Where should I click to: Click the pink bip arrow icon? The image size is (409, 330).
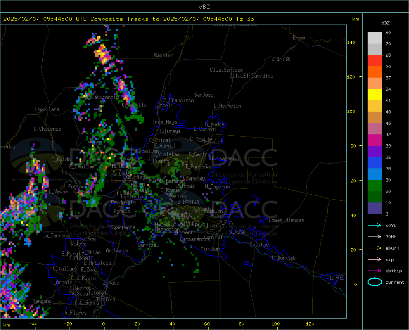pos(374,260)
